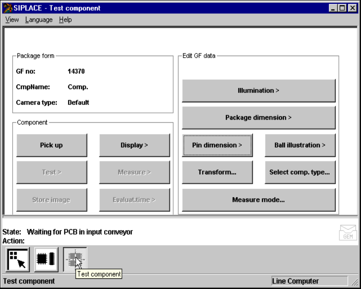361x289 pixels.
Task: Click the Pick up button
Action: [x=51, y=145]
